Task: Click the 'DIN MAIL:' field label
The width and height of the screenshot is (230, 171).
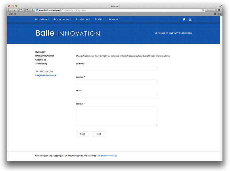Action: tap(80, 77)
